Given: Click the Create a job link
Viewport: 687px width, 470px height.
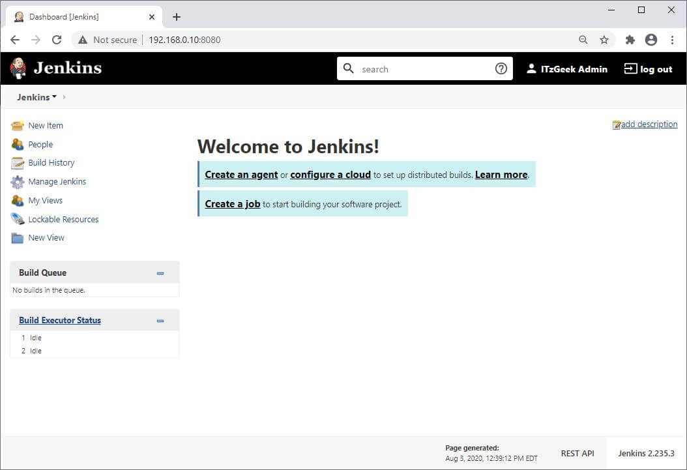Looking at the screenshot, I should tap(233, 204).
